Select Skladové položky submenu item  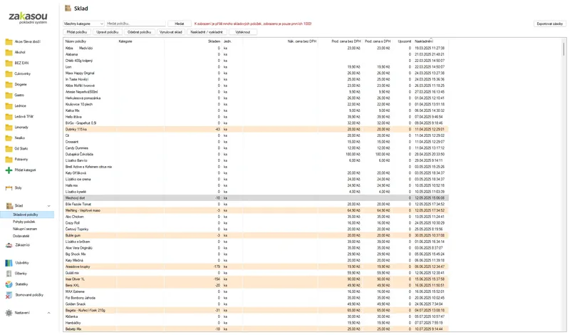point(27,215)
